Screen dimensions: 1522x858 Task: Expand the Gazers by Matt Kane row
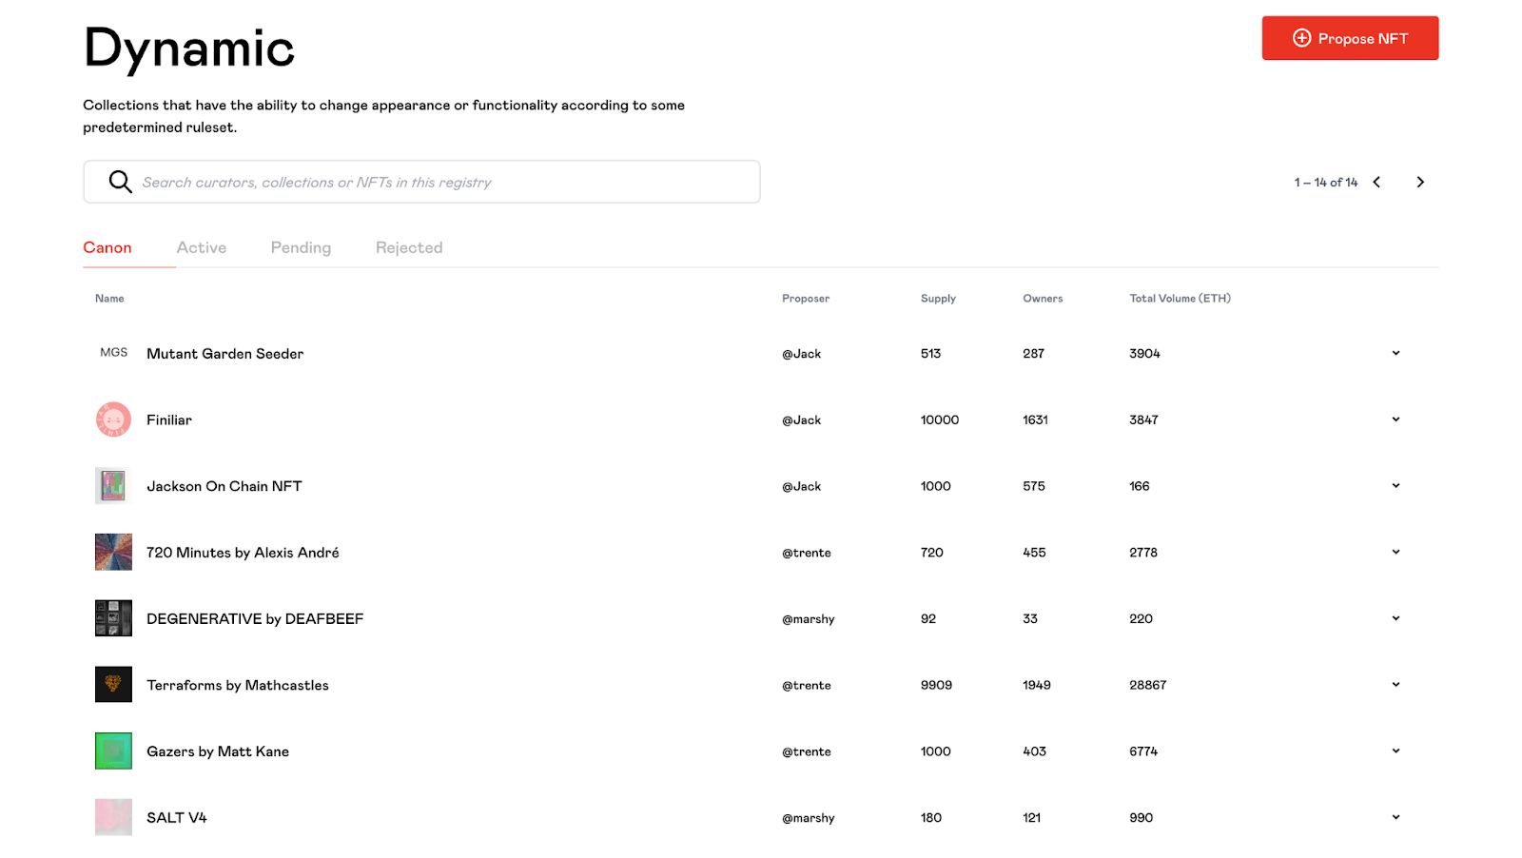click(x=1395, y=751)
